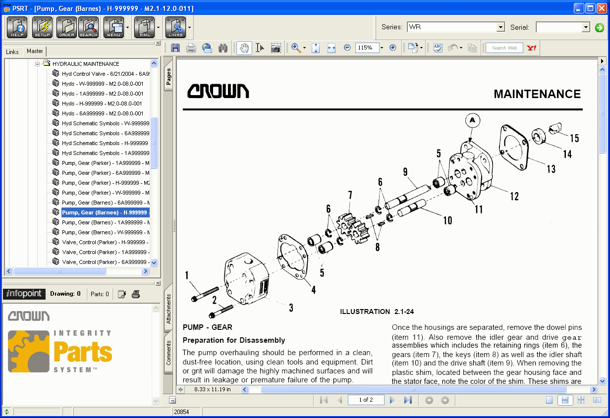Image resolution: width=610 pixels, height=418 pixels.
Task: Open the XML button dropdown arrow
Action: pos(159,28)
